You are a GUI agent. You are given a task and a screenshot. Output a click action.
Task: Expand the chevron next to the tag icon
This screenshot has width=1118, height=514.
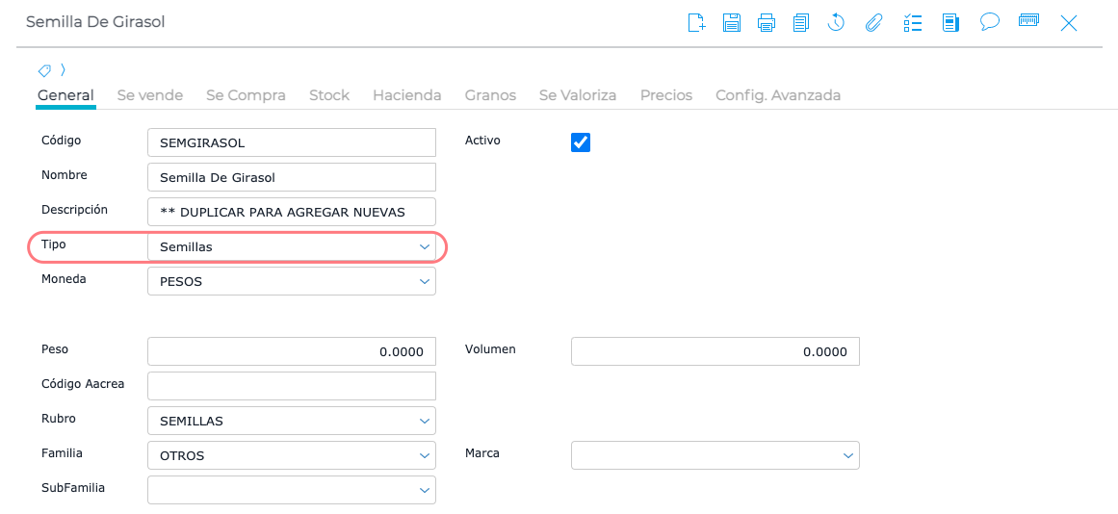click(x=63, y=70)
